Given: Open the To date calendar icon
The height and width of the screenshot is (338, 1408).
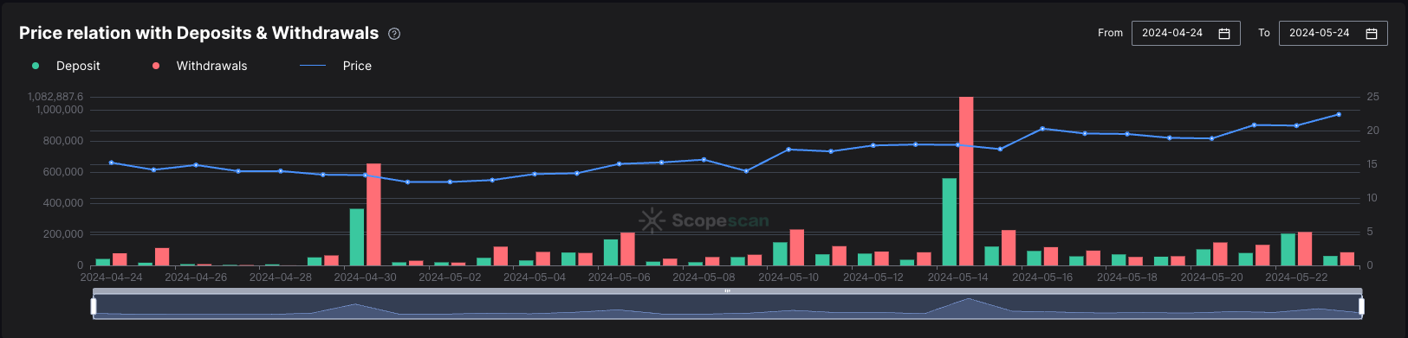Looking at the screenshot, I should 1372,33.
